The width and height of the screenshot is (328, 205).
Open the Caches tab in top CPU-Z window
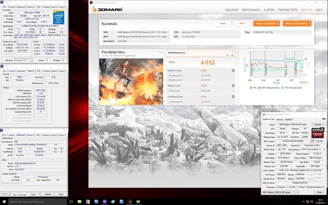[12, 7]
